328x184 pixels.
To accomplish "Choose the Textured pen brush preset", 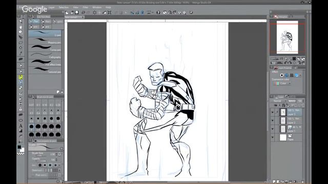I will (45, 70).
